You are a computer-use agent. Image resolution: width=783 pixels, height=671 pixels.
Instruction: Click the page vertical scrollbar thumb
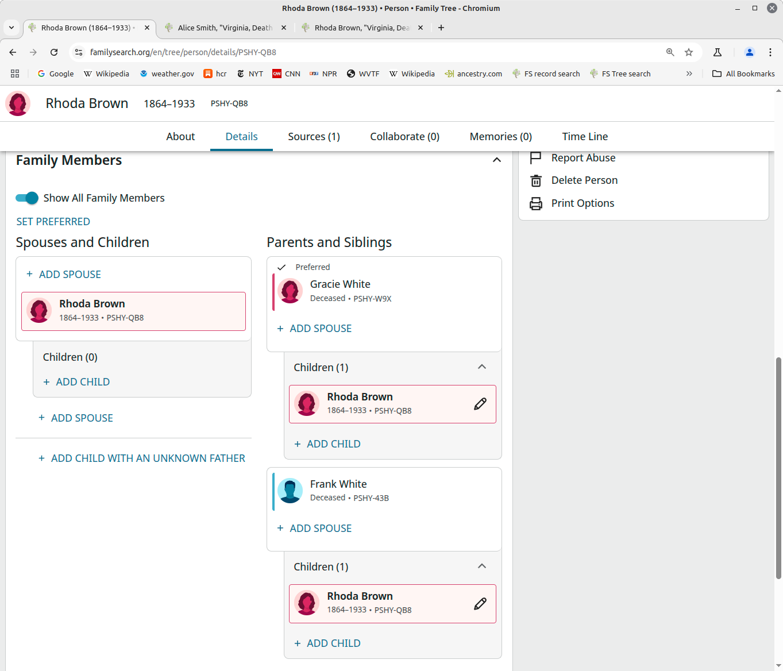[778, 468]
